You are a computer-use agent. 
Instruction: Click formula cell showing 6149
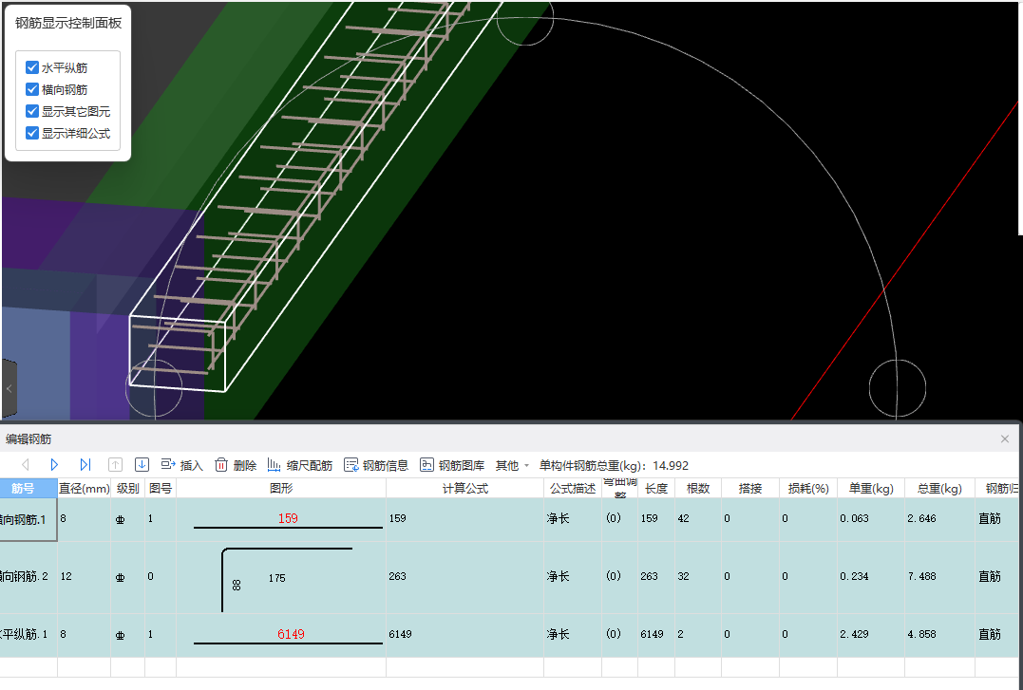click(x=464, y=634)
